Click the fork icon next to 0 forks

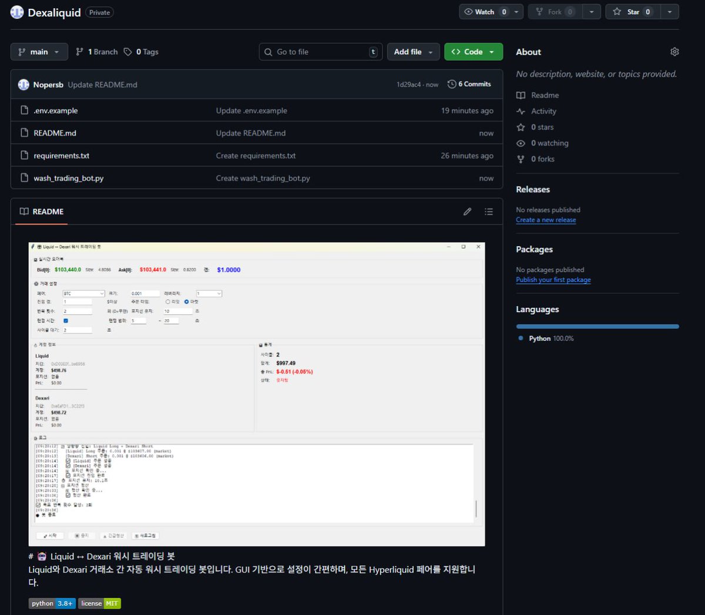click(x=521, y=159)
